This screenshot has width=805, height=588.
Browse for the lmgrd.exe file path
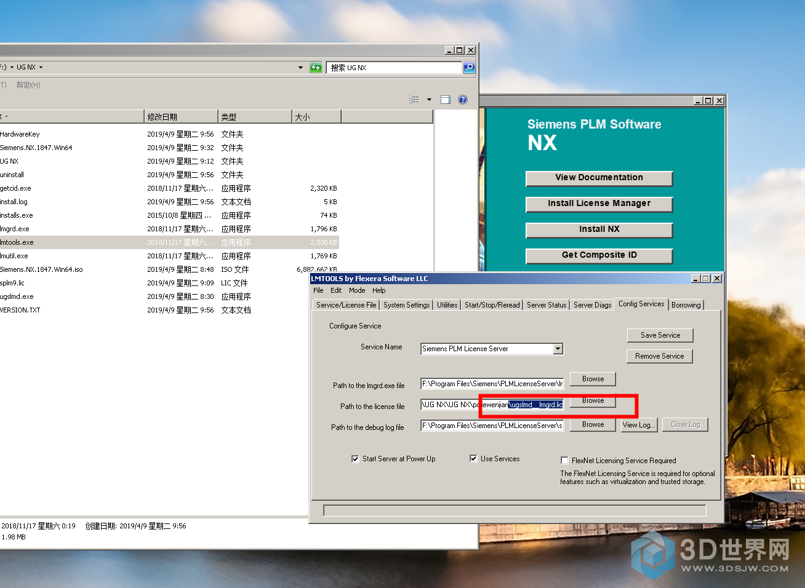pyautogui.click(x=593, y=379)
